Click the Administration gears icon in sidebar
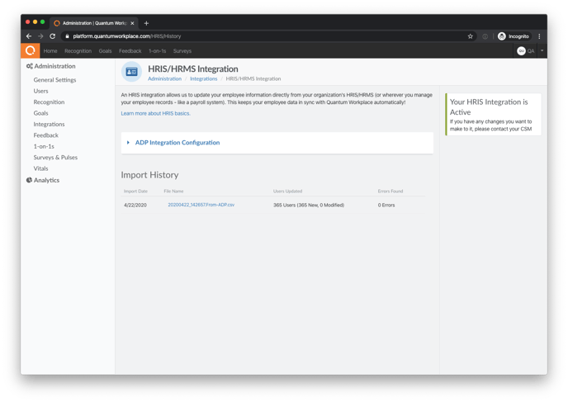Viewport: 568px width, 402px height. point(30,66)
